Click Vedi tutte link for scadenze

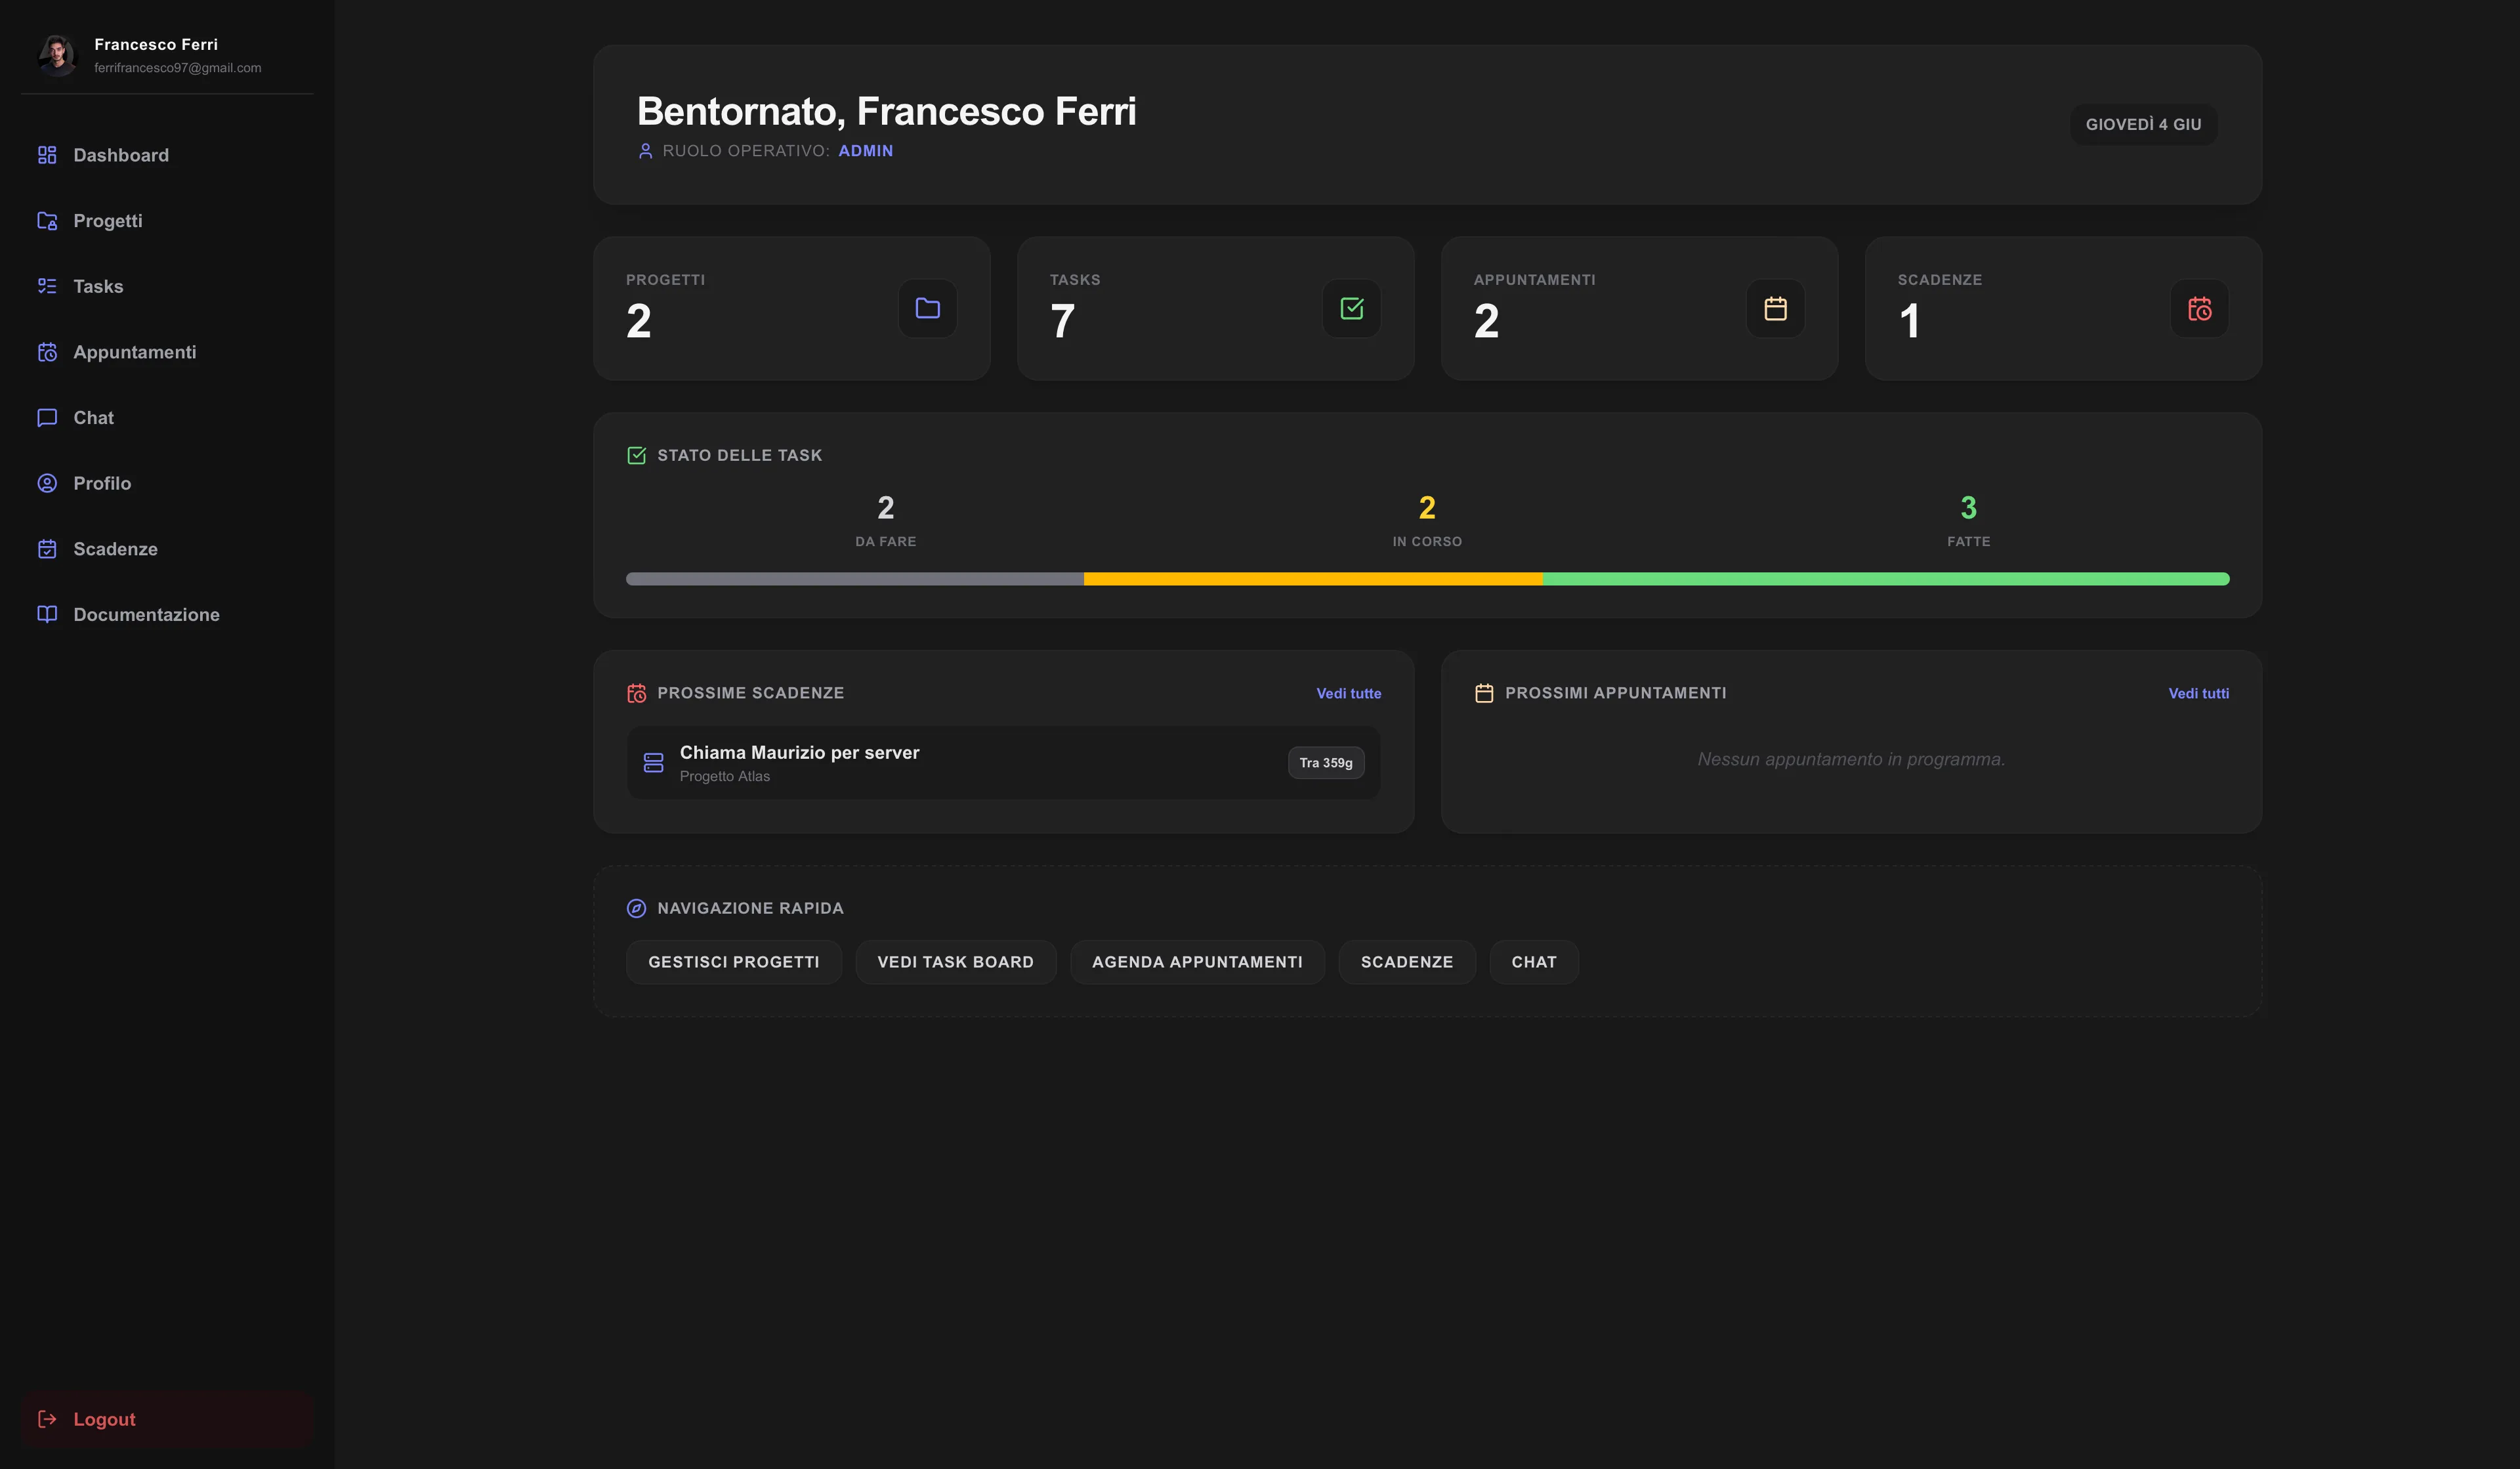tap(1348, 693)
